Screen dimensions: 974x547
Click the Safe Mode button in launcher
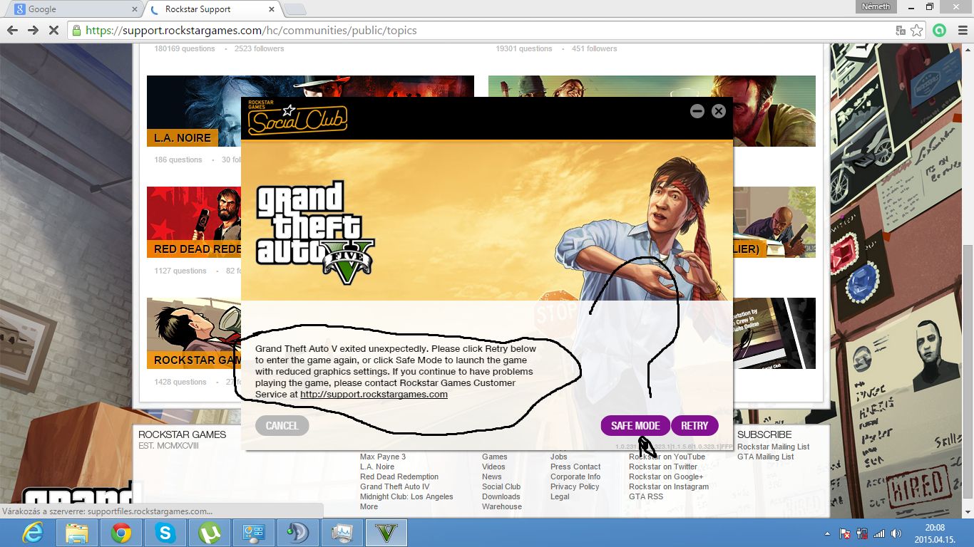pyautogui.click(x=635, y=426)
